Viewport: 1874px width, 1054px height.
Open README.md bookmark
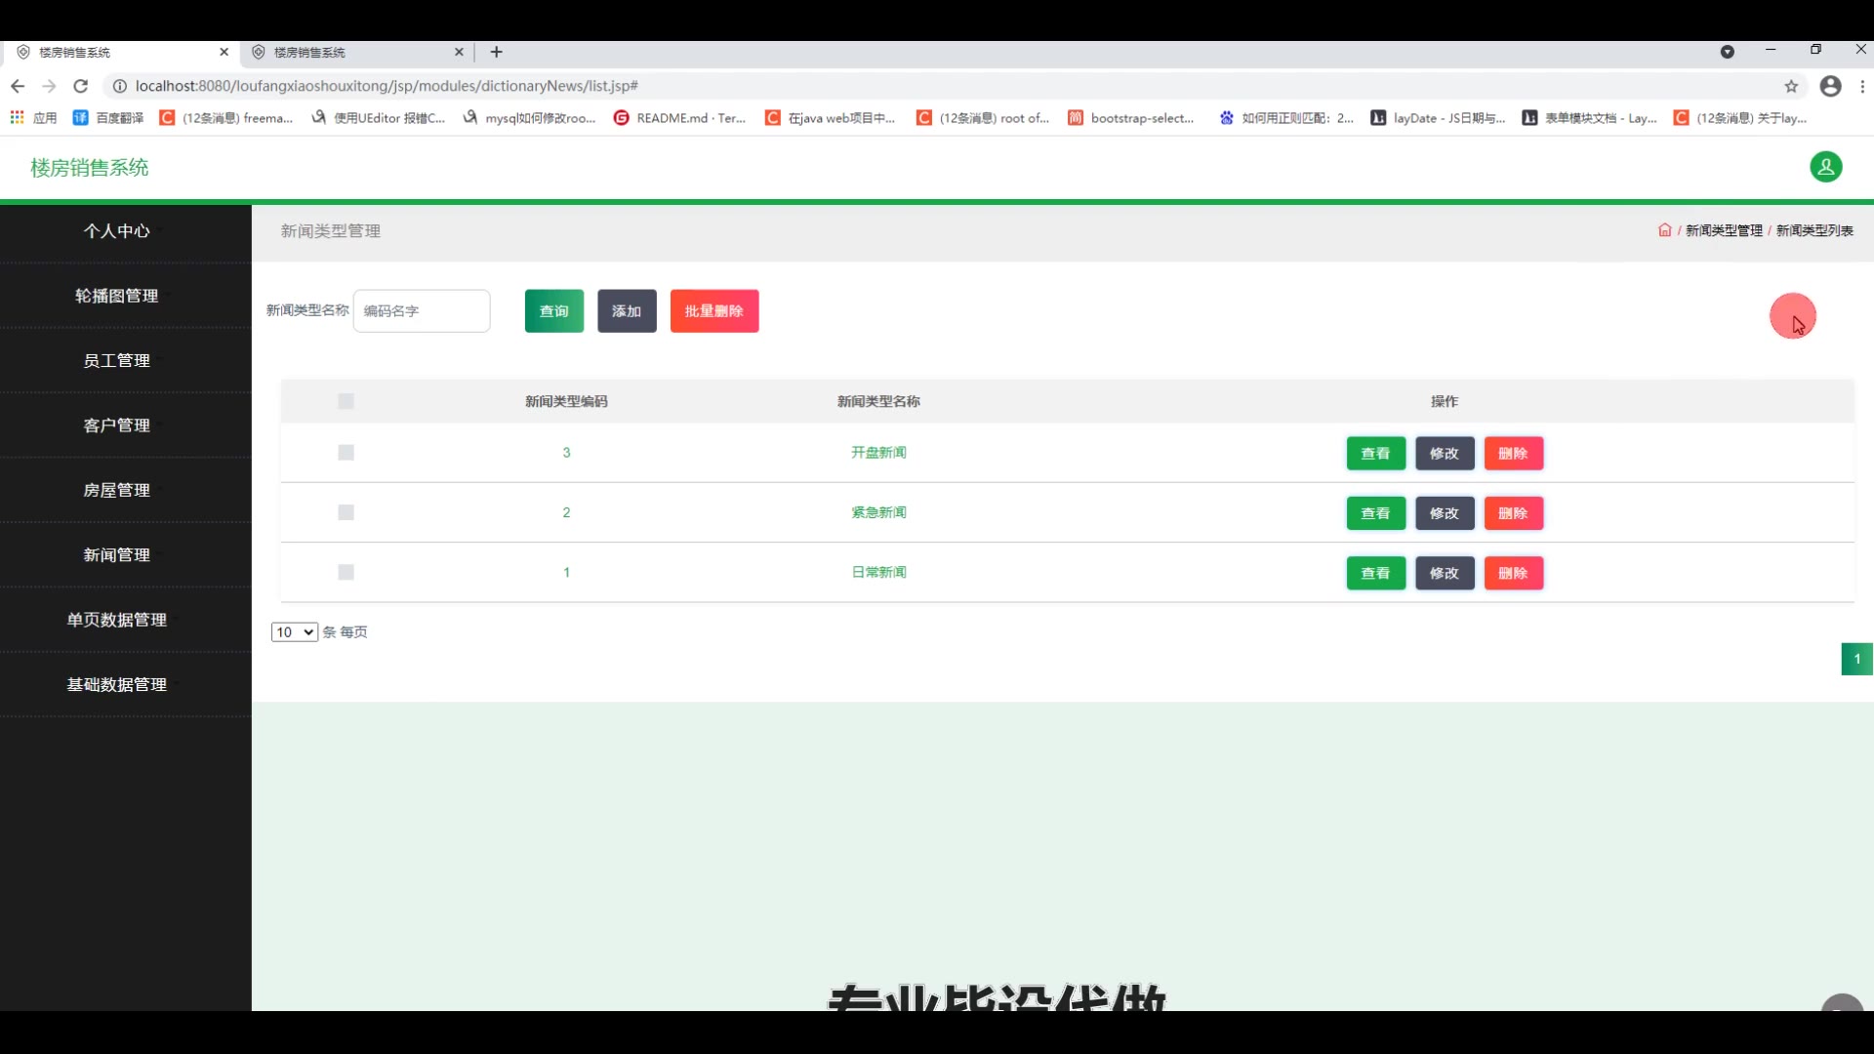(x=679, y=117)
